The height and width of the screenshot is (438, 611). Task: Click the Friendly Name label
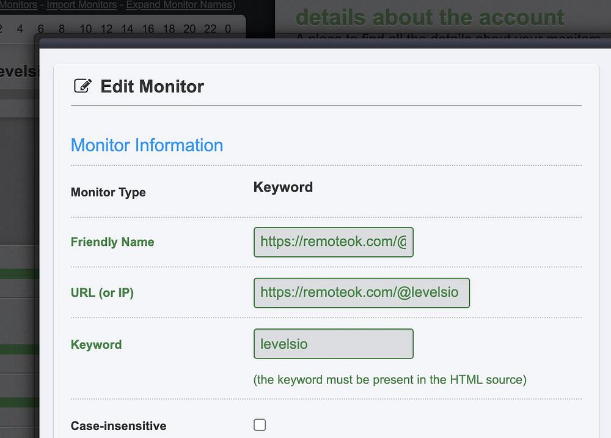(112, 242)
